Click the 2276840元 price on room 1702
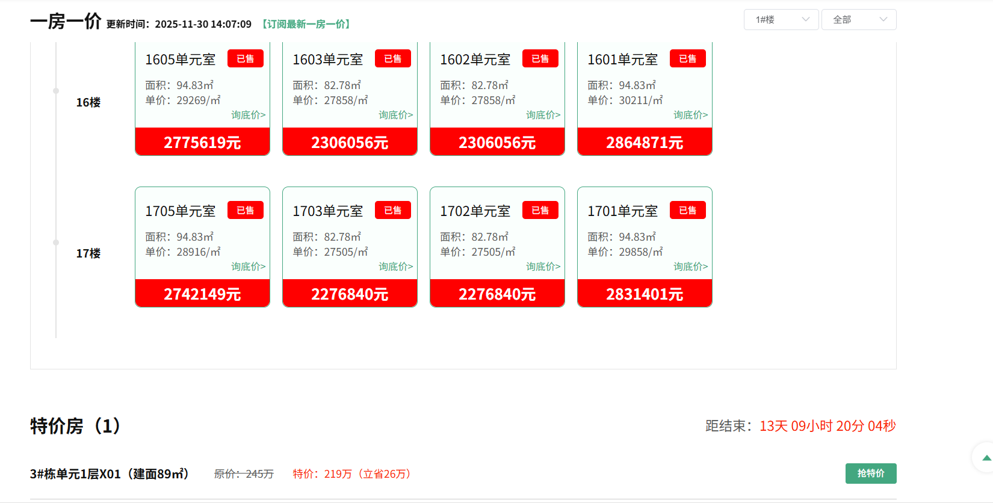993x503 pixels. (x=497, y=294)
